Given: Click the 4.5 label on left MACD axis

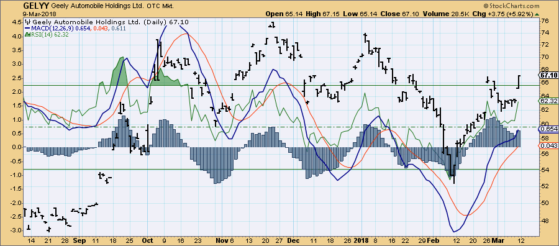Looking at the screenshot, I should (17, 22).
